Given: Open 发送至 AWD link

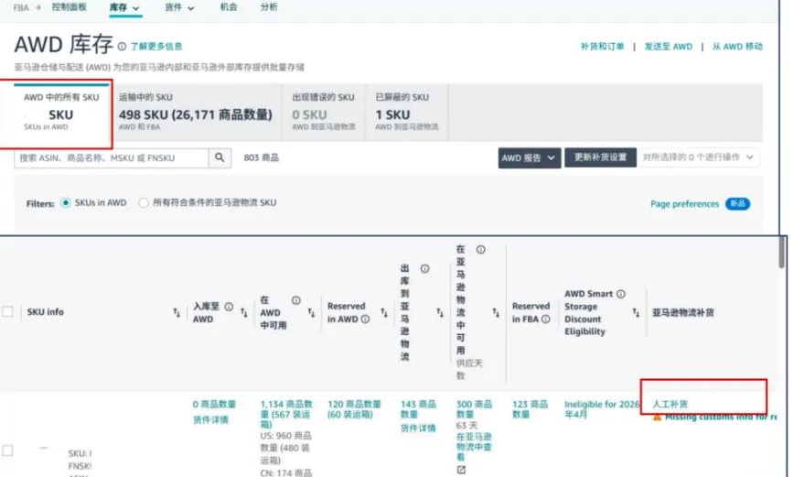Looking at the screenshot, I should point(668,47).
